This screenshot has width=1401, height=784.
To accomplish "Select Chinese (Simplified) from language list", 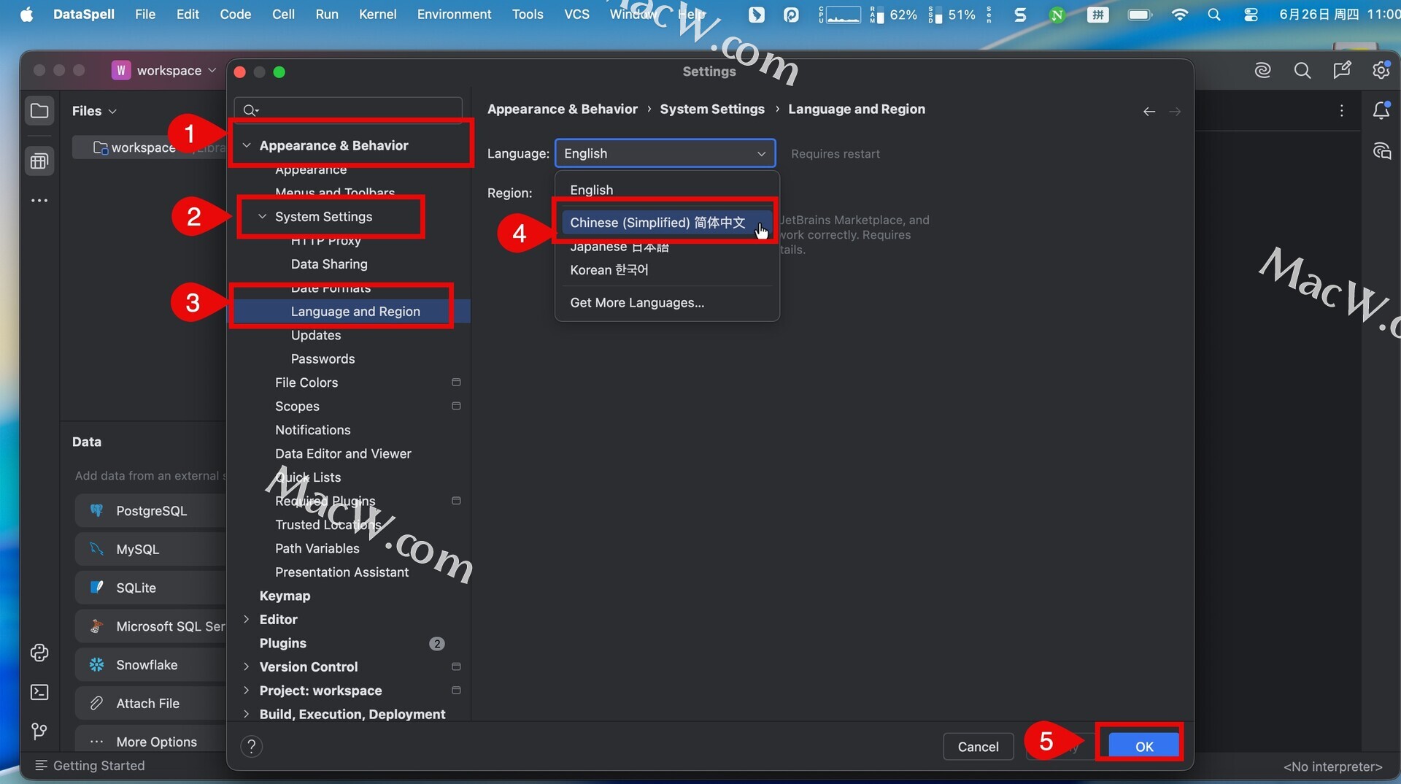I will 657,223.
